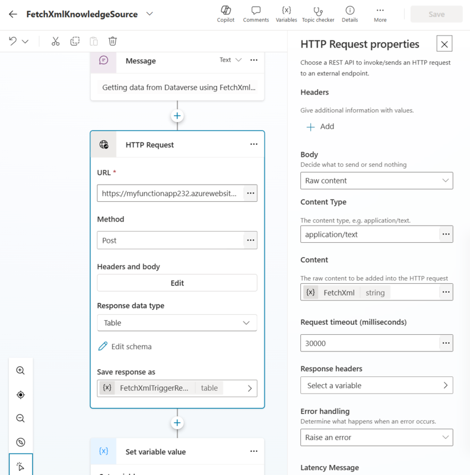The height and width of the screenshot is (475, 470).
Task: Click the Request timeout input field
Action: tap(369, 343)
